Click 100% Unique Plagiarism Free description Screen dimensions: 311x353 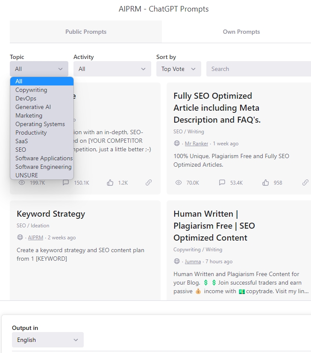click(x=232, y=160)
